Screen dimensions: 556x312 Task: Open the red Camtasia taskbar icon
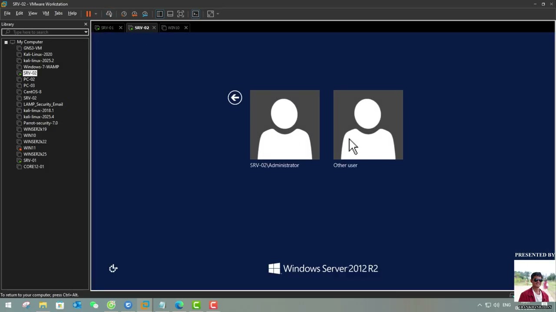tap(213, 305)
